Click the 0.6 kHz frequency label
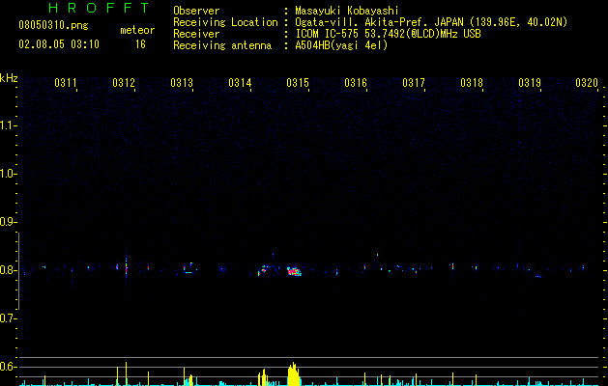The width and height of the screenshot is (608, 386). click(8, 367)
